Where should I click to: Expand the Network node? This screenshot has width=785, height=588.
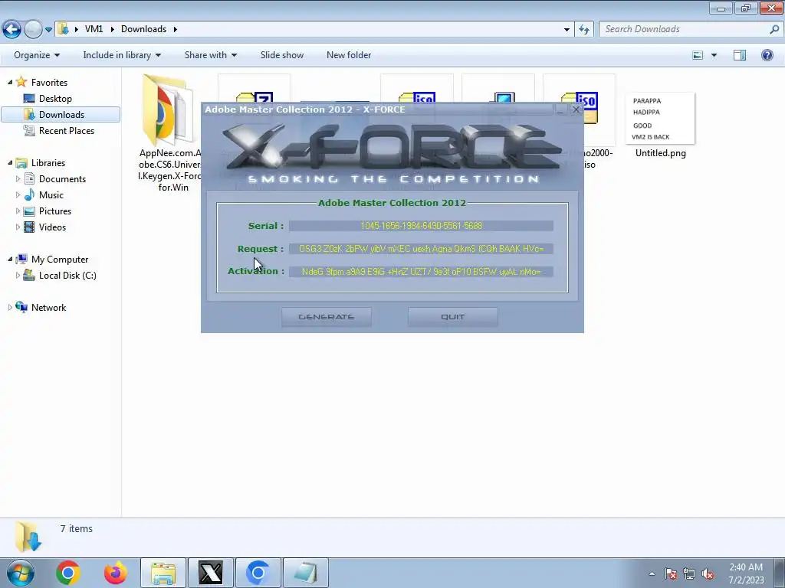pyautogui.click(x=10, y=307)
